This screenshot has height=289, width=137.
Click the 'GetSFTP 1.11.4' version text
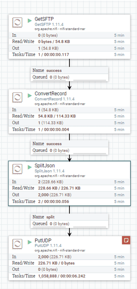[49, 25]
